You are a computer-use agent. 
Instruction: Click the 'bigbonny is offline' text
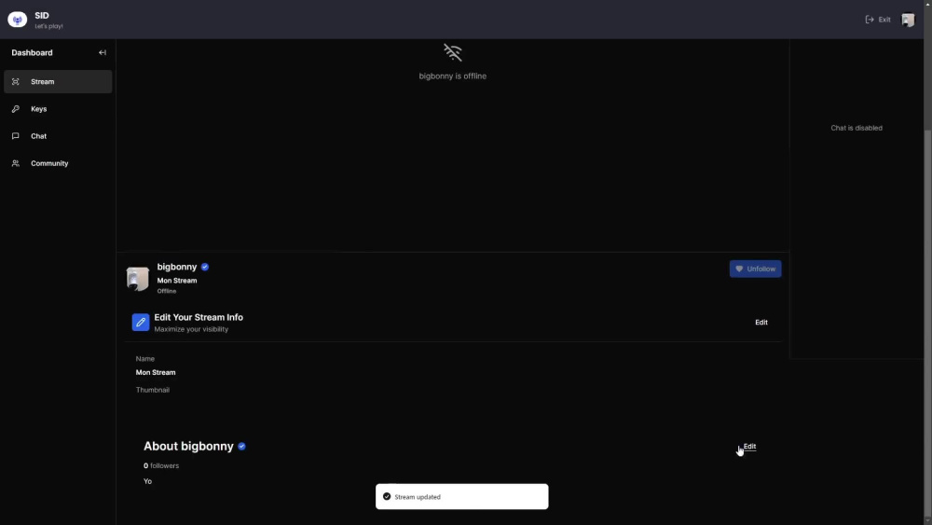coord(453,76)
